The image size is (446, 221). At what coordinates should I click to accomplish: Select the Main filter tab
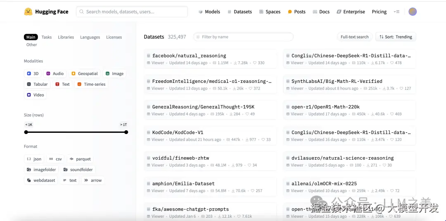(x=31, y=37)
